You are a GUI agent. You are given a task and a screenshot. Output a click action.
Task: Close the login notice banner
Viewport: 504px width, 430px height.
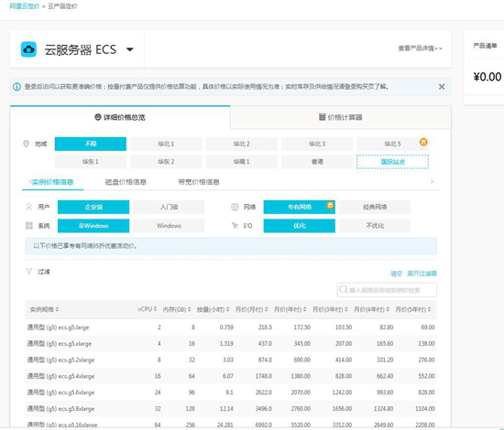point(442,87)
